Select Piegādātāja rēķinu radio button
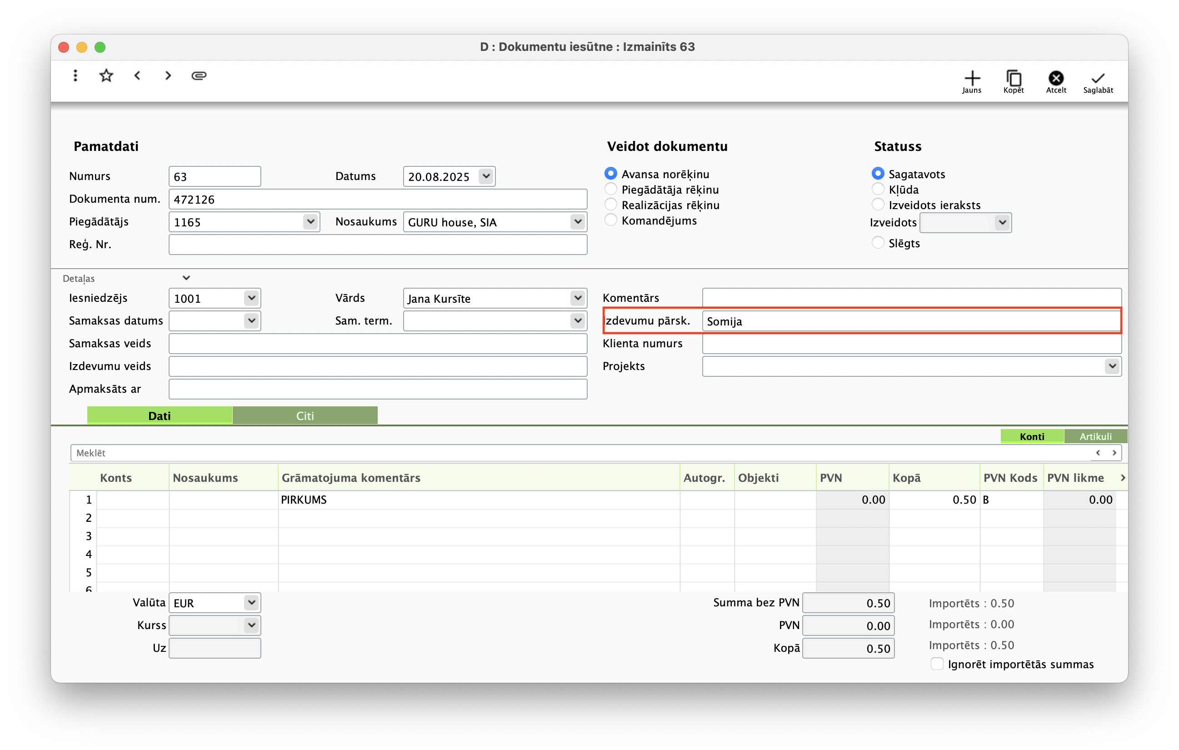The width and height of the screenshot is (1179, 750). pyautogui.click(x=610, y=189)
